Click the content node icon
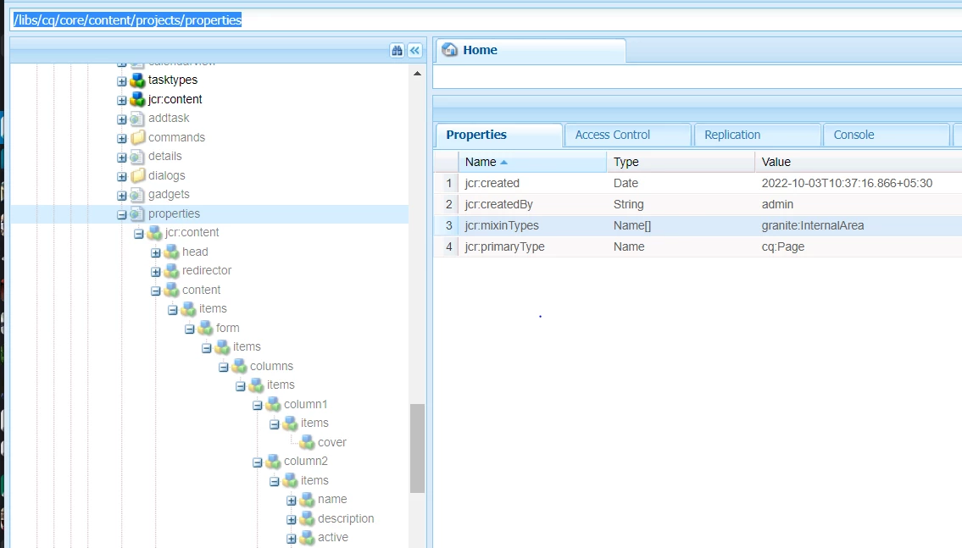The image size is (962, 548). (172, 290)
